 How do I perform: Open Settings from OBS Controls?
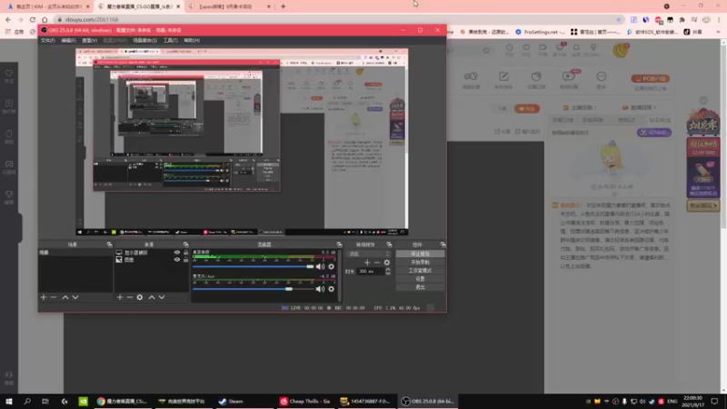point(420,279)
